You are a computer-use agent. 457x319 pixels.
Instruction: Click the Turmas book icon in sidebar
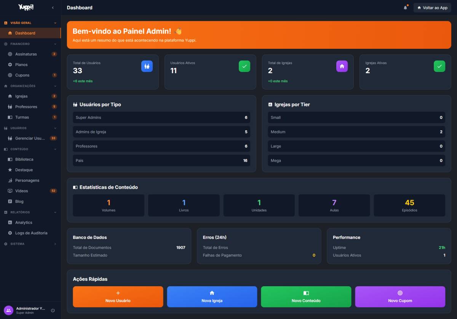[10, 117]
